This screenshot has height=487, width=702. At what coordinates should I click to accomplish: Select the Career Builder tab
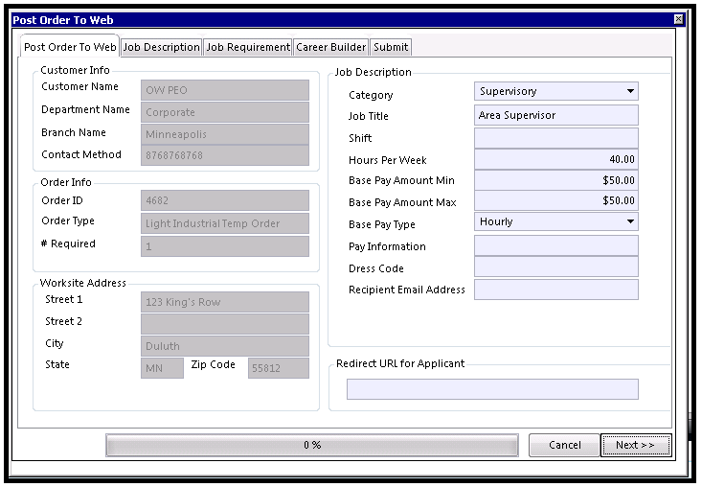point(330,47)
